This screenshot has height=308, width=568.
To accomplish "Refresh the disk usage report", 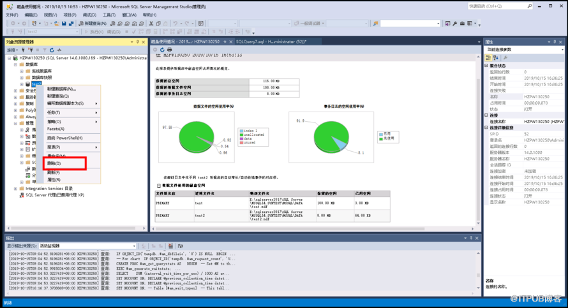I will (163, 50).
